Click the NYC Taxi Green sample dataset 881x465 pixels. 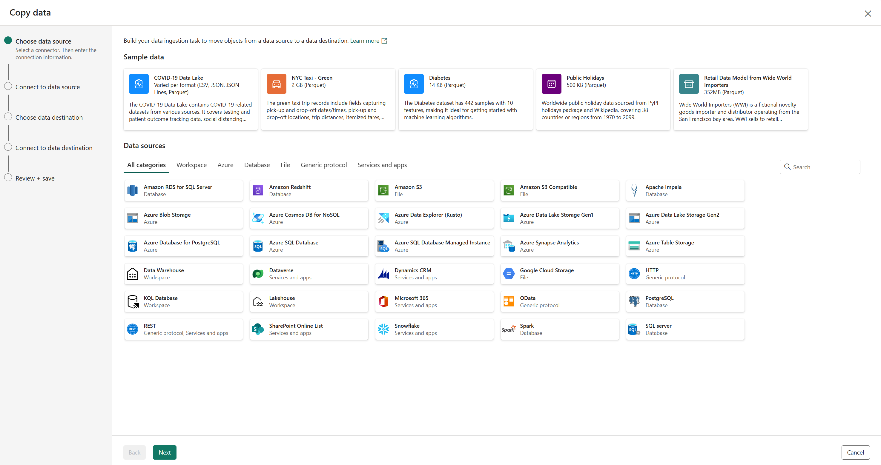(x=326, y=98)
